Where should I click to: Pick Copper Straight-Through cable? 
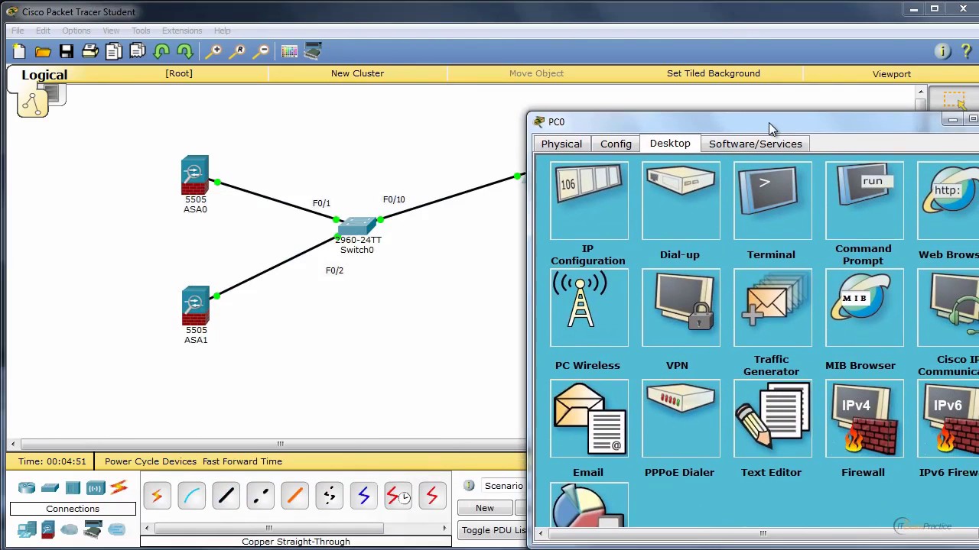click(x=226, y=496)
